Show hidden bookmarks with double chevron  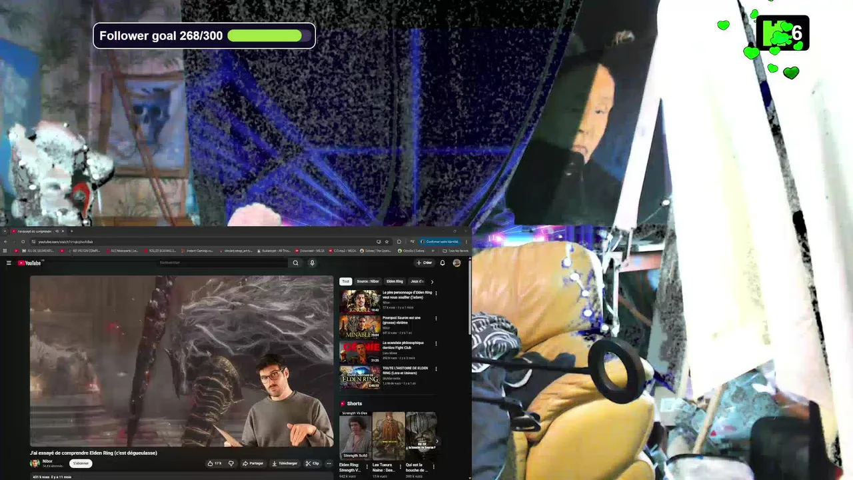432,251
